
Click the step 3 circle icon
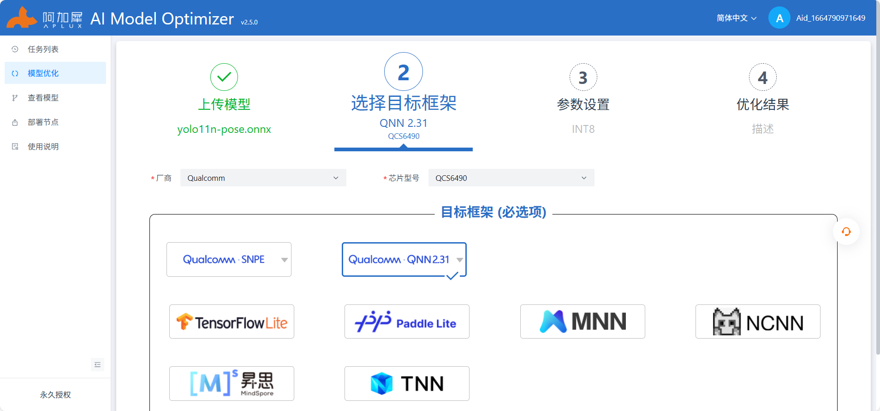(583, 77)
